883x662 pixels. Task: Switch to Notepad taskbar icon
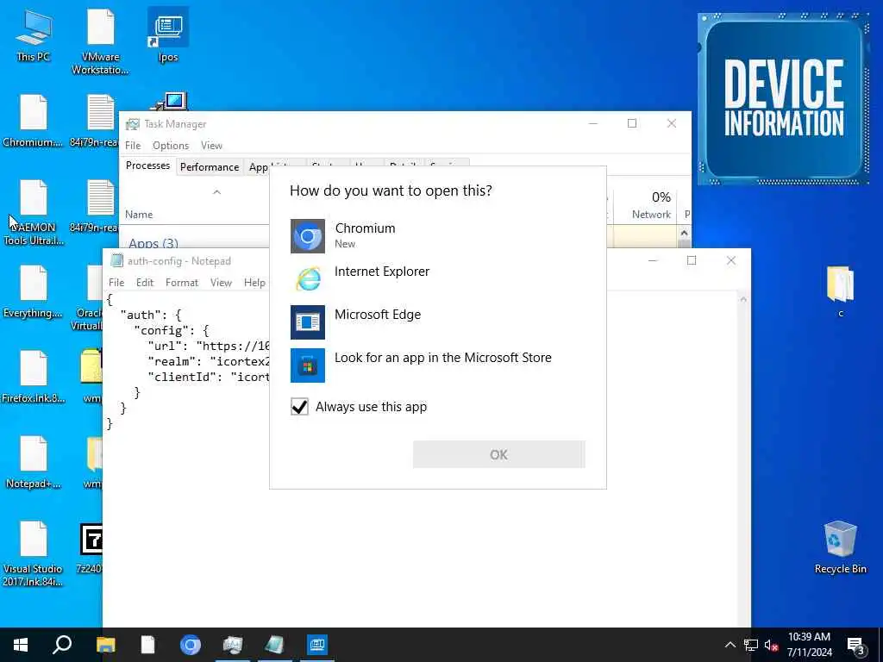pyautogui.click(x=275, y=645)
